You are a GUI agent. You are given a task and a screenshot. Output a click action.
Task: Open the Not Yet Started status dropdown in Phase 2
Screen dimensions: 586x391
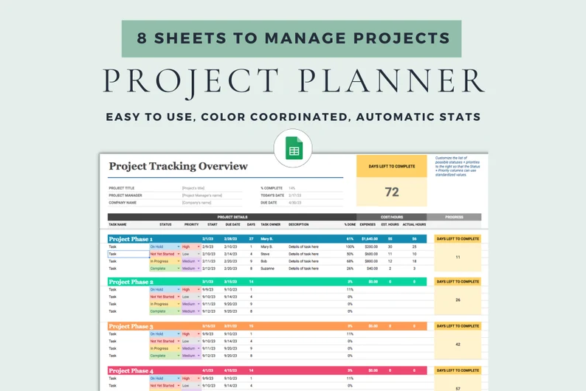click(177, 297)
